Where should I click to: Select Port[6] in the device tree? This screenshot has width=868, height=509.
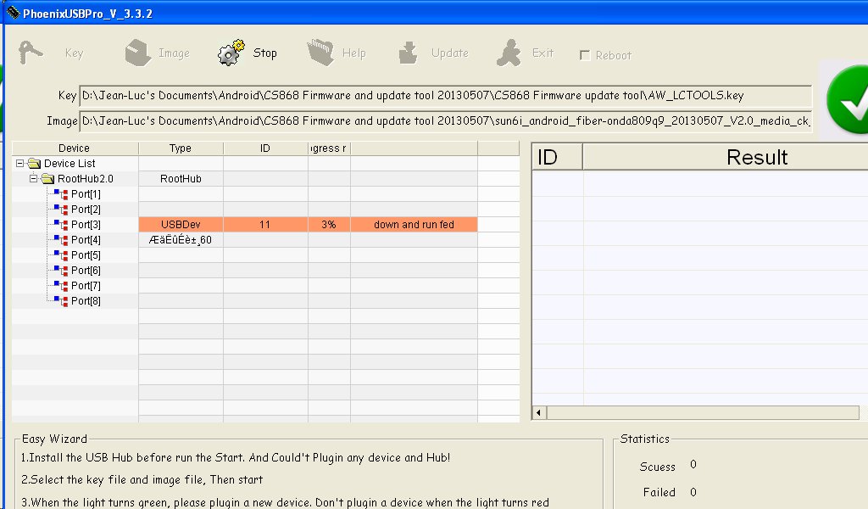(x=86, y=270)
